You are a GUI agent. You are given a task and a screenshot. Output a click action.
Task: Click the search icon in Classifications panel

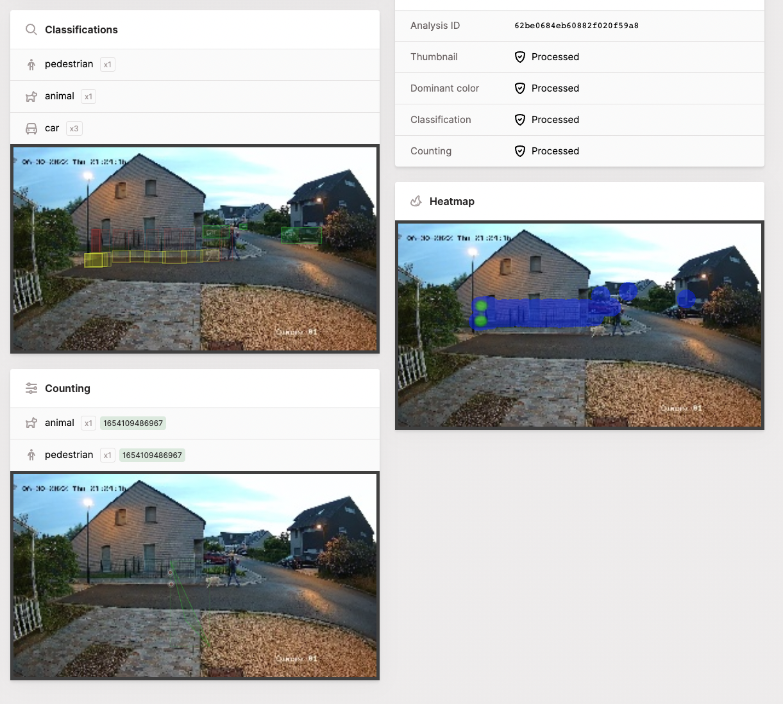(31, 29)
